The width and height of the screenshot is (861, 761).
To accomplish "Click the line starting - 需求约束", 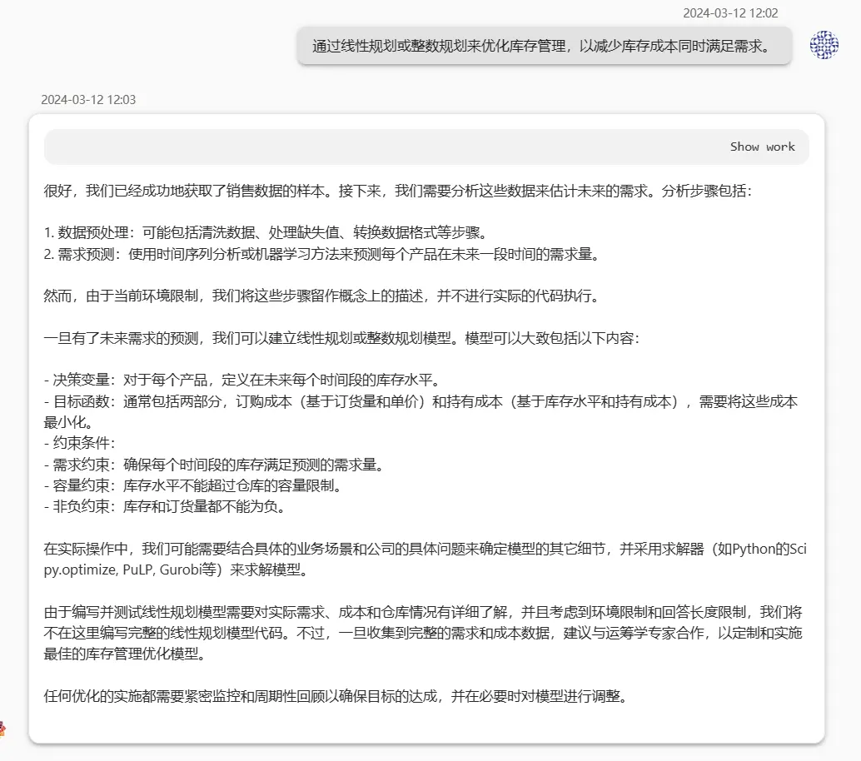I will pos(214,465).
